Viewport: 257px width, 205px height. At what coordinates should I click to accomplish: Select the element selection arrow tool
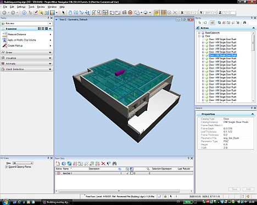point(63,13)
